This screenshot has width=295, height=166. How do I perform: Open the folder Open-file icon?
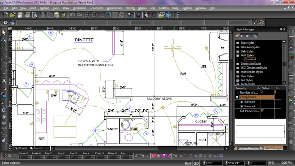pyautogui.click(x=12, y=15)
